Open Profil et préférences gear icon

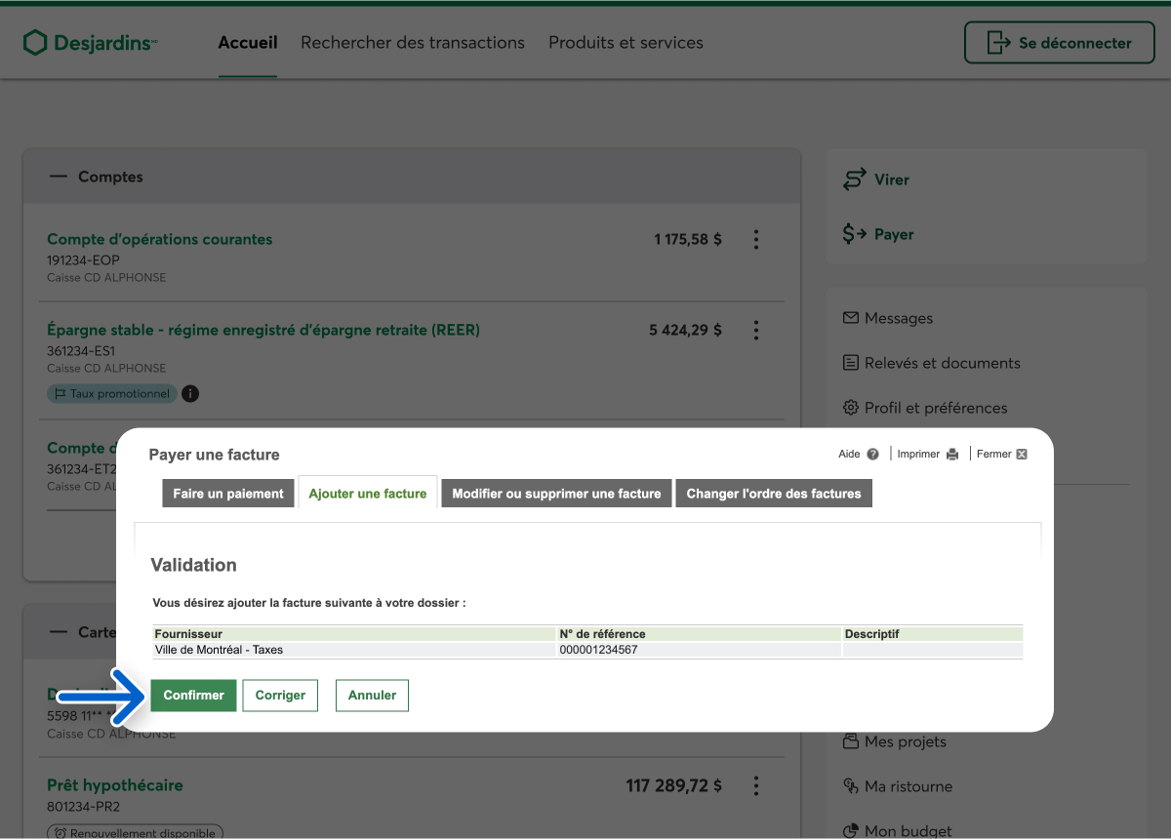(x=850, y=408)
